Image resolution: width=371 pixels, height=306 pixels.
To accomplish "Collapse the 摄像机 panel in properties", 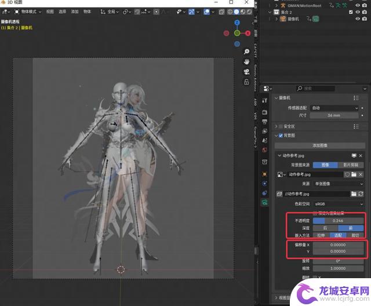I will 277,98.
